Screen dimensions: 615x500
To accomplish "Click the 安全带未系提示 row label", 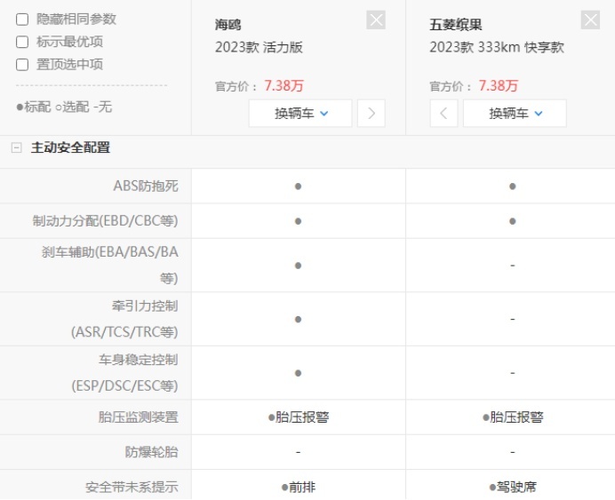I will pyautogui.click(x=132, y=487).
